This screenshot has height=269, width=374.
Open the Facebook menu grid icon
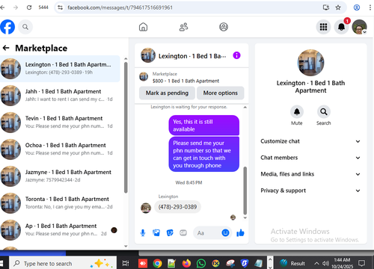pyautogui.click(x=323, y=27)
